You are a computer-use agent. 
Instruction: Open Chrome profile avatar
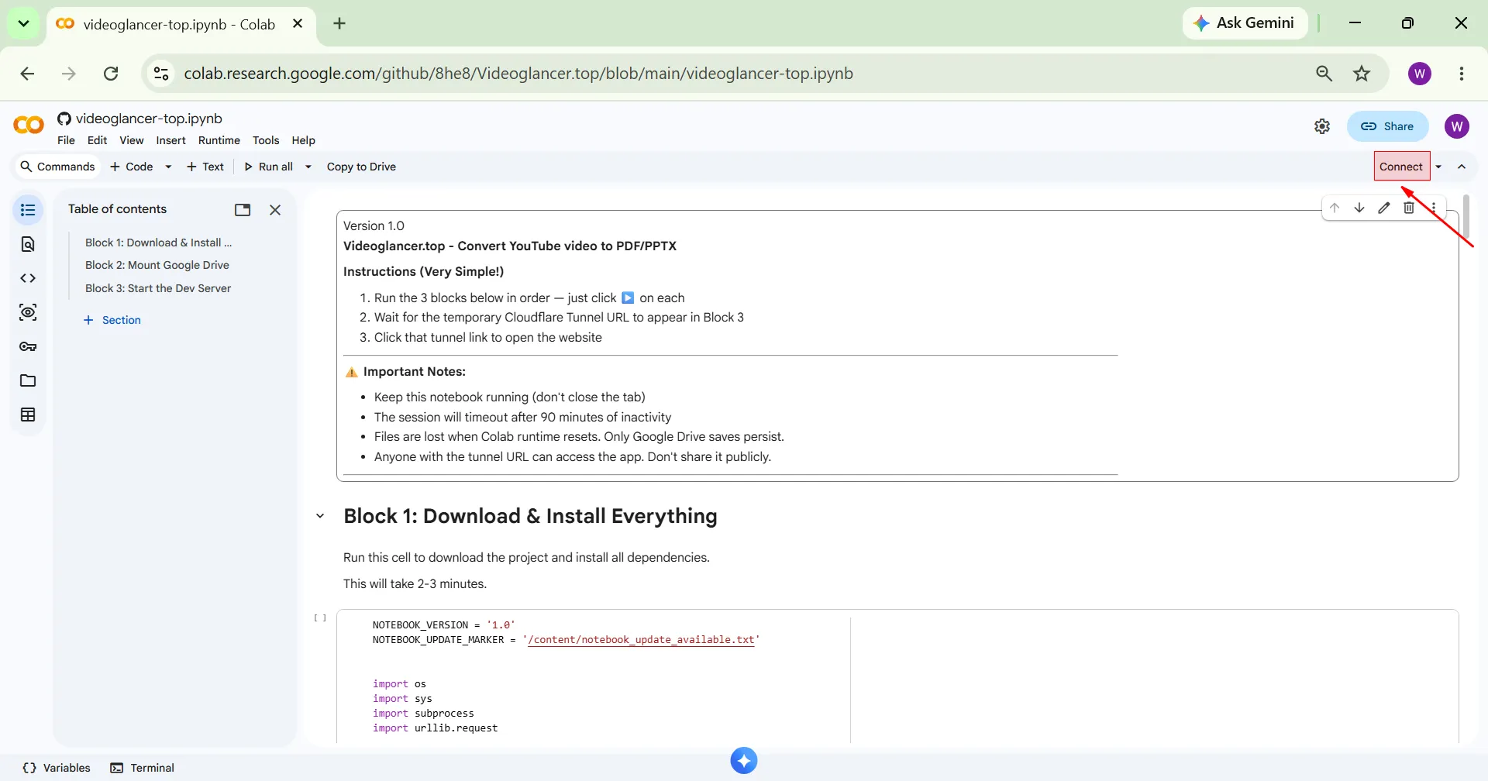pos(1420,74)
